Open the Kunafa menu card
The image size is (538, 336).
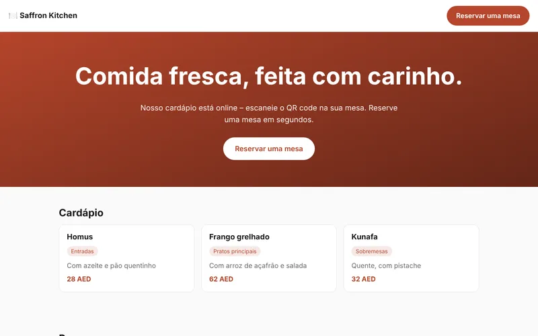pos(411,258)
